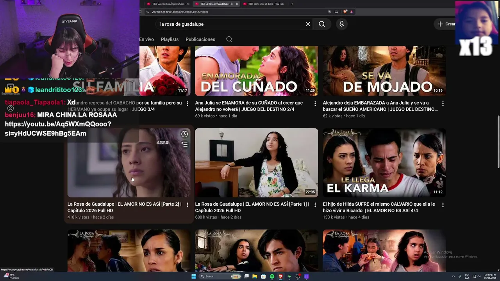This screenshot has width=500, height=281.
Task: Open the purple grid app on the taskbar
Action: [x=306, y=276]
